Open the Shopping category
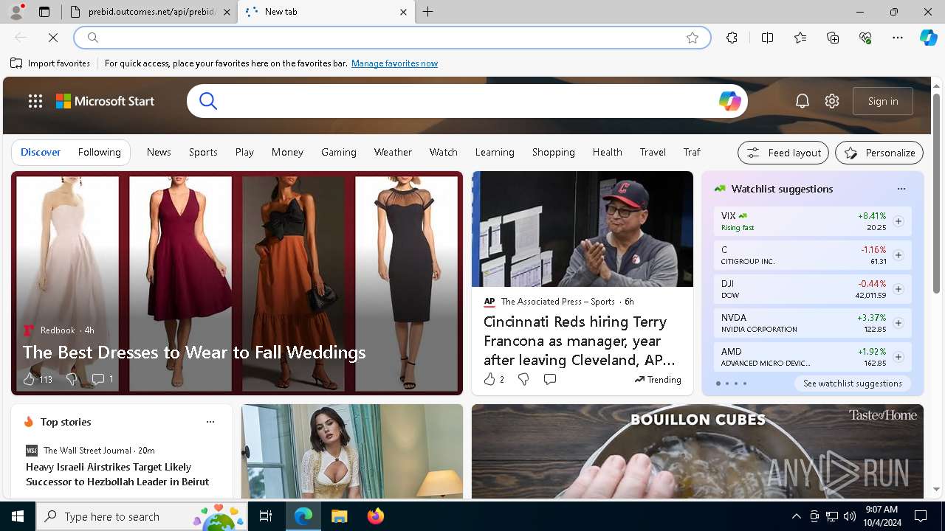The width and height of the screenshot is (945, 531). coord(553,152)
